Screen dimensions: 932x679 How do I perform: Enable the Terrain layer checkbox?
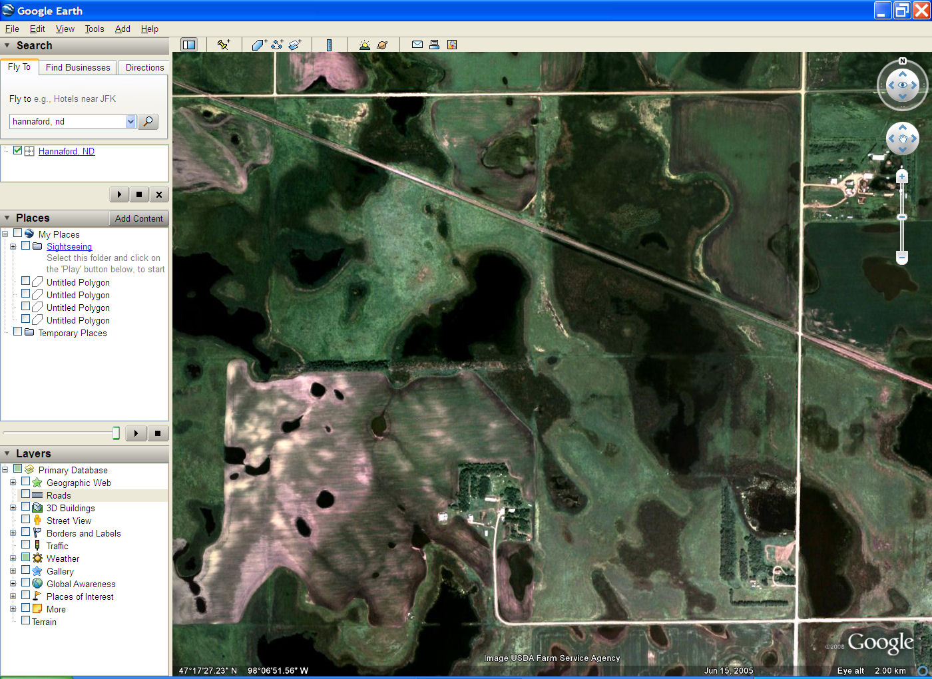25,620
